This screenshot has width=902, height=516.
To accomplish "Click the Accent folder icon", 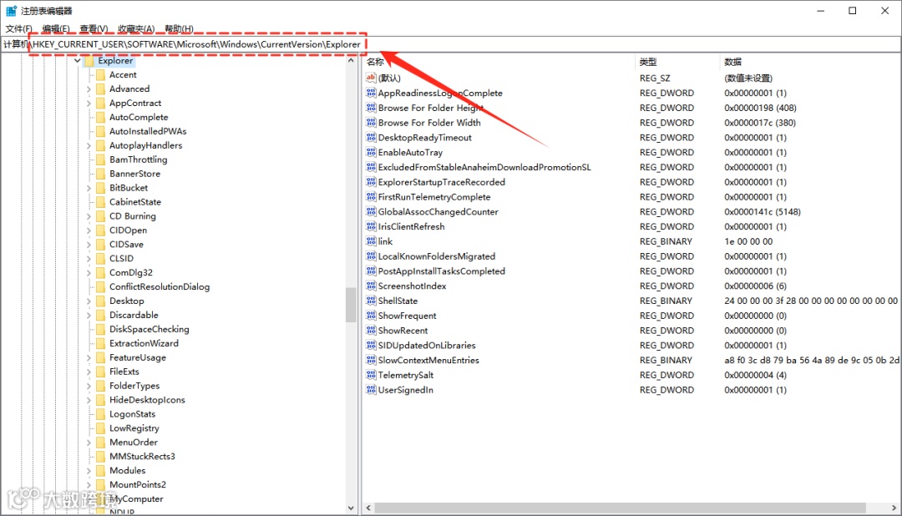I will (101, 75).
